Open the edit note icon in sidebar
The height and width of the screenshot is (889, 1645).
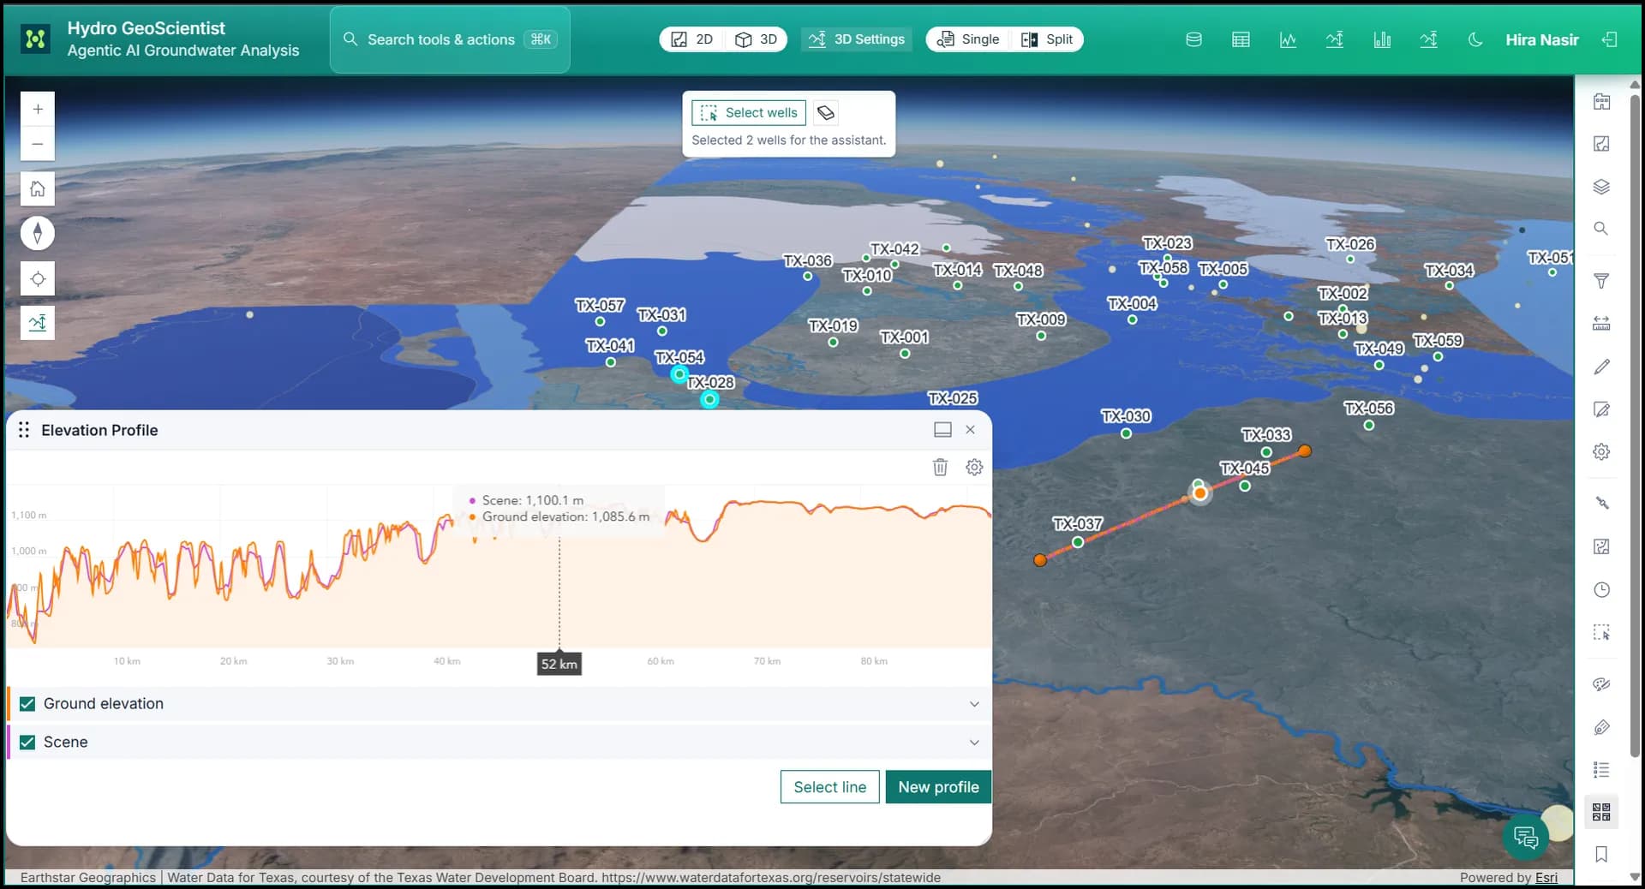(x=1601, y=409)
